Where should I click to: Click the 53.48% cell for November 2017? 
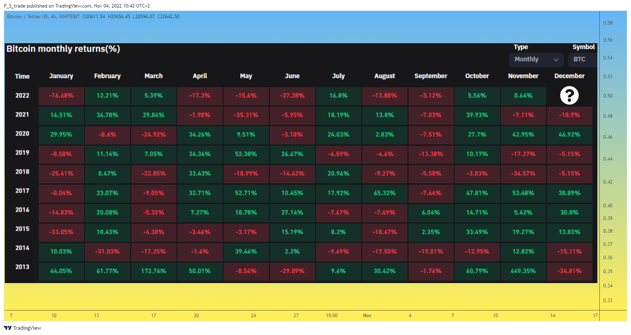pyautogui.click(x=523, y=193)
